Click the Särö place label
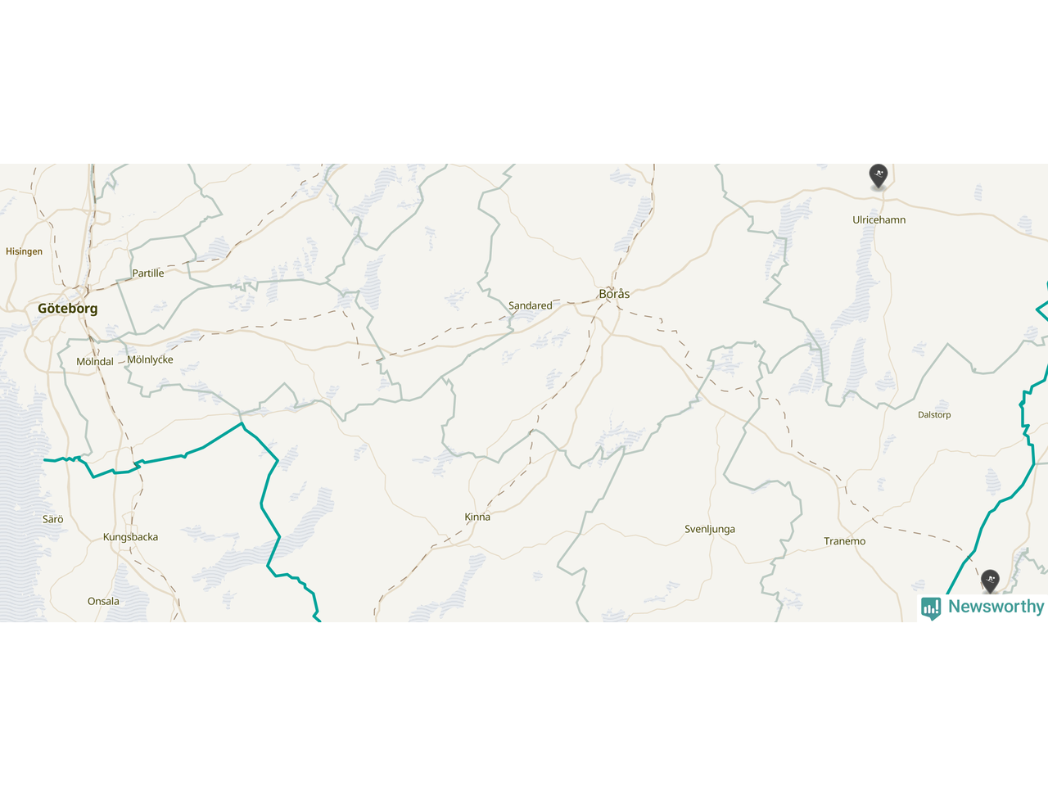This screenshot has height=786, width=1048. coord(52,520)
